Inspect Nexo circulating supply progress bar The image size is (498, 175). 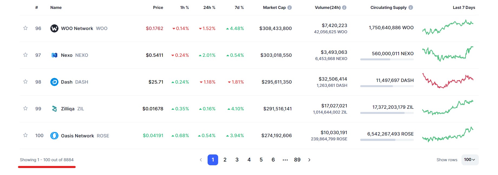coord(387,60)
